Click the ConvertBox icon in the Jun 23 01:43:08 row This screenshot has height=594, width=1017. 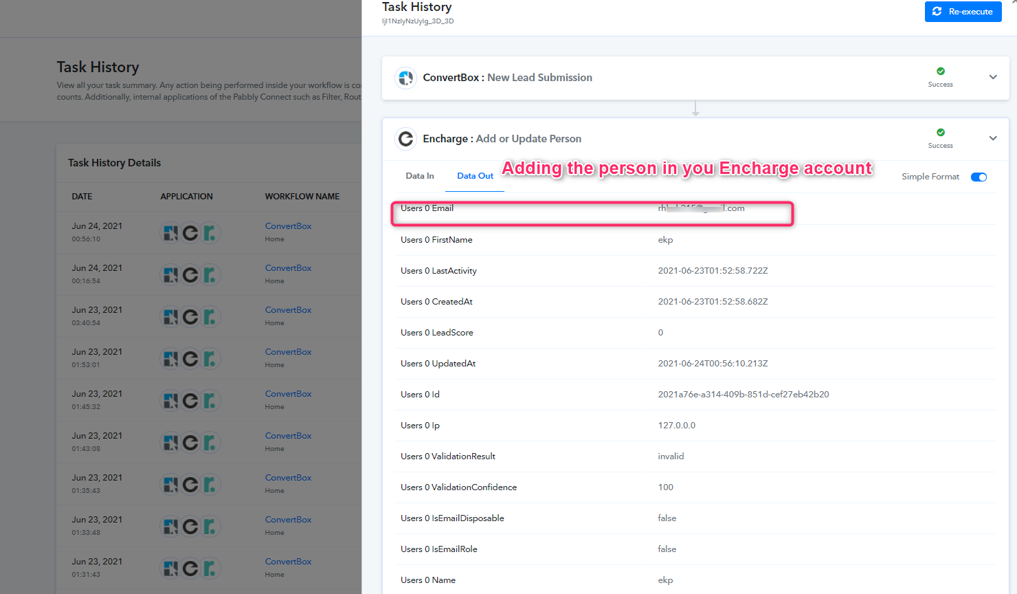(171, 443)
